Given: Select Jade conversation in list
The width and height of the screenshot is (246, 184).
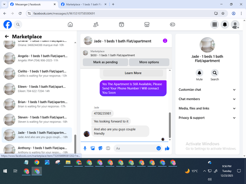Looking at the screenshot, I should [x=37, y=135].
